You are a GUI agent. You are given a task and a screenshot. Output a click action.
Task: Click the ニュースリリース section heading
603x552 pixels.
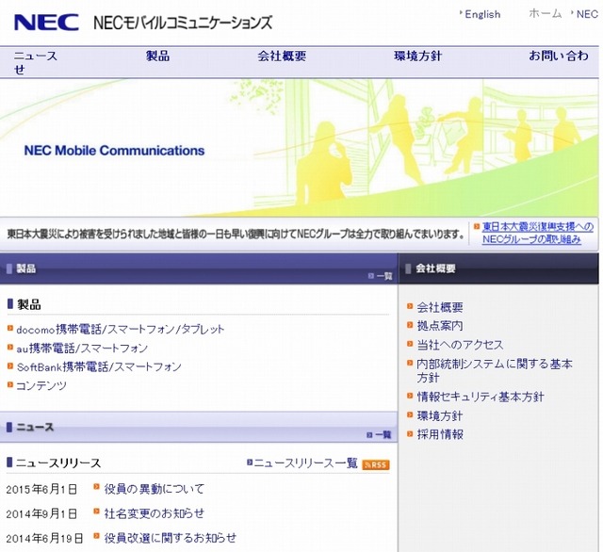point(58,463)
